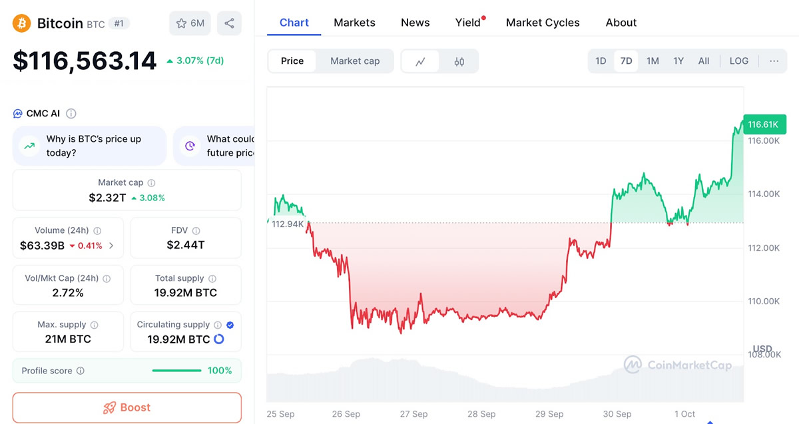Click the CMC AI logo icon
Screen dimensions: 799x424
tap(17, 113)
